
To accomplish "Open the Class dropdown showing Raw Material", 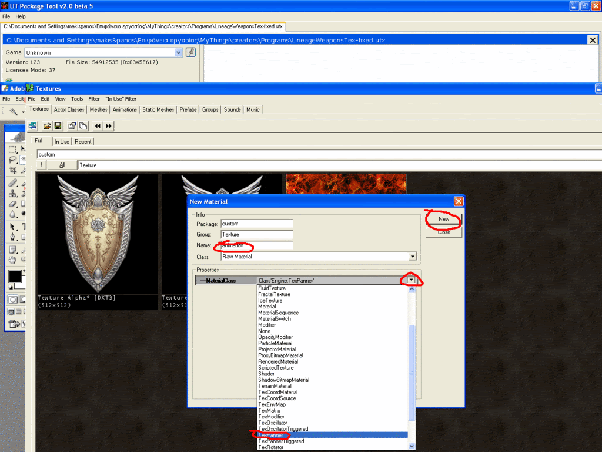I will click(412, 257).
